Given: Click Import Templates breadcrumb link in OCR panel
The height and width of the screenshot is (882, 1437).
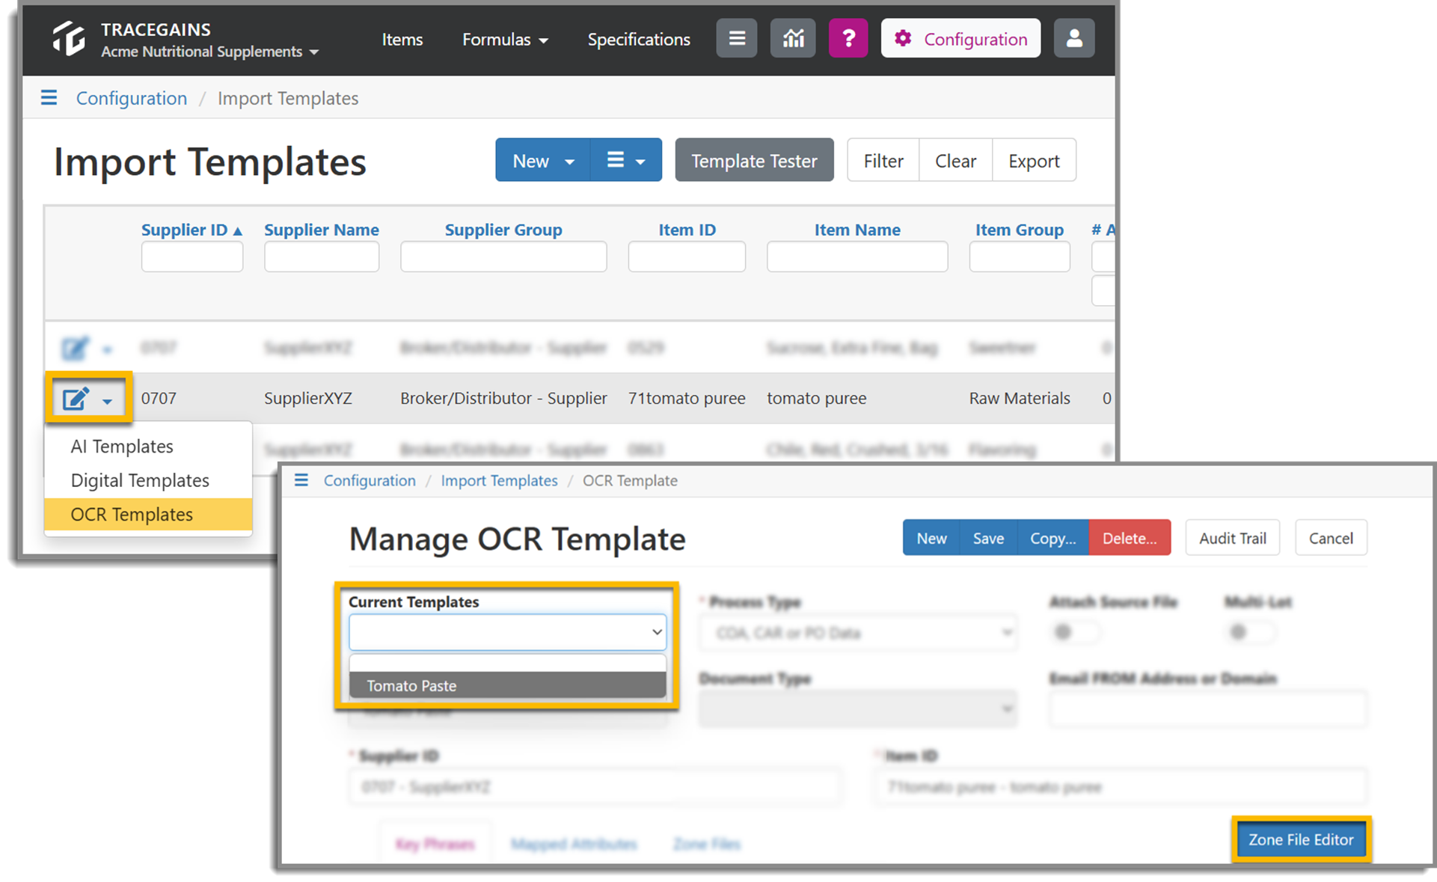Looking at the screenshot, I should click(499, 480).
